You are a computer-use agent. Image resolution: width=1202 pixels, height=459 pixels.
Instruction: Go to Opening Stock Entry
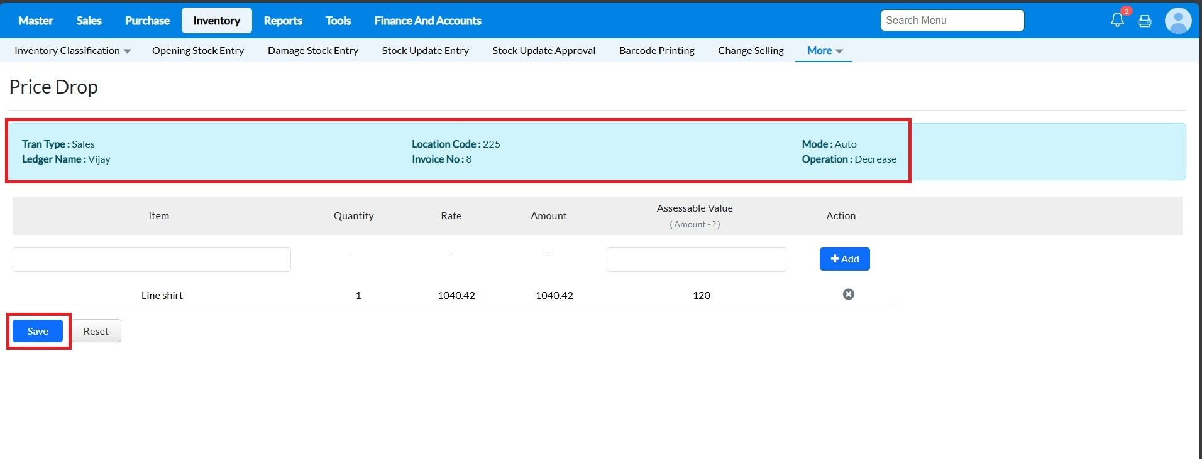coord(197,51)
